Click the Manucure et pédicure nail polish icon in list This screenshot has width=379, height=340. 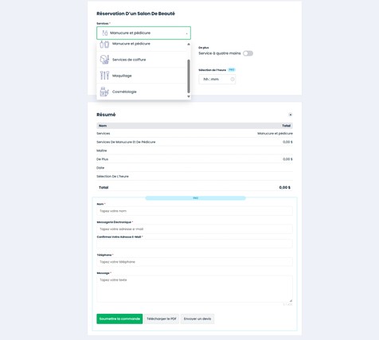[x=104, y=45]
